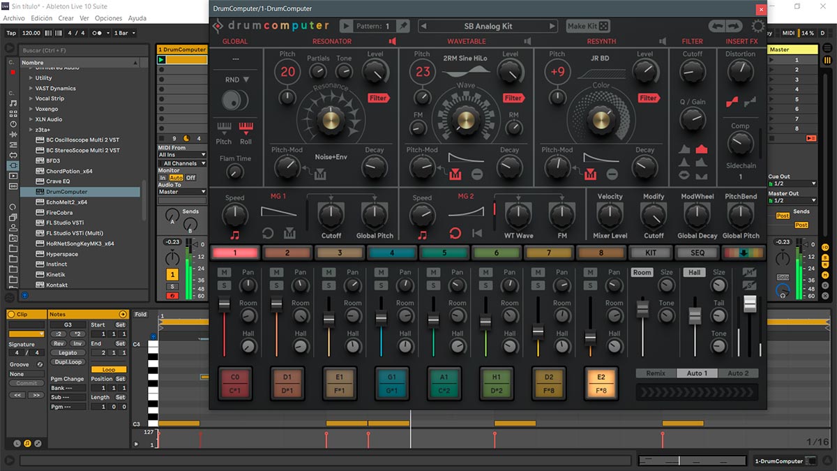Mute the Resynth engine speaker icon
Image resolution: width=837 pixels, height=471 pixels.
point(663,41)
